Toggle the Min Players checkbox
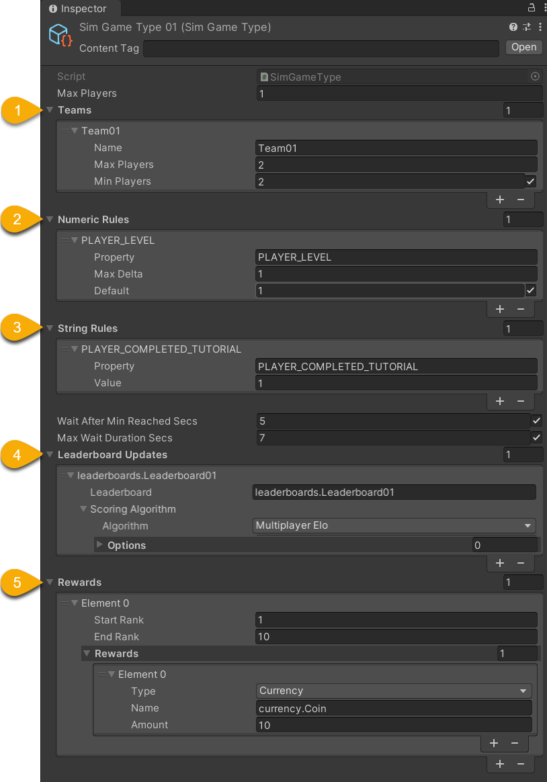 click(531, 181)
